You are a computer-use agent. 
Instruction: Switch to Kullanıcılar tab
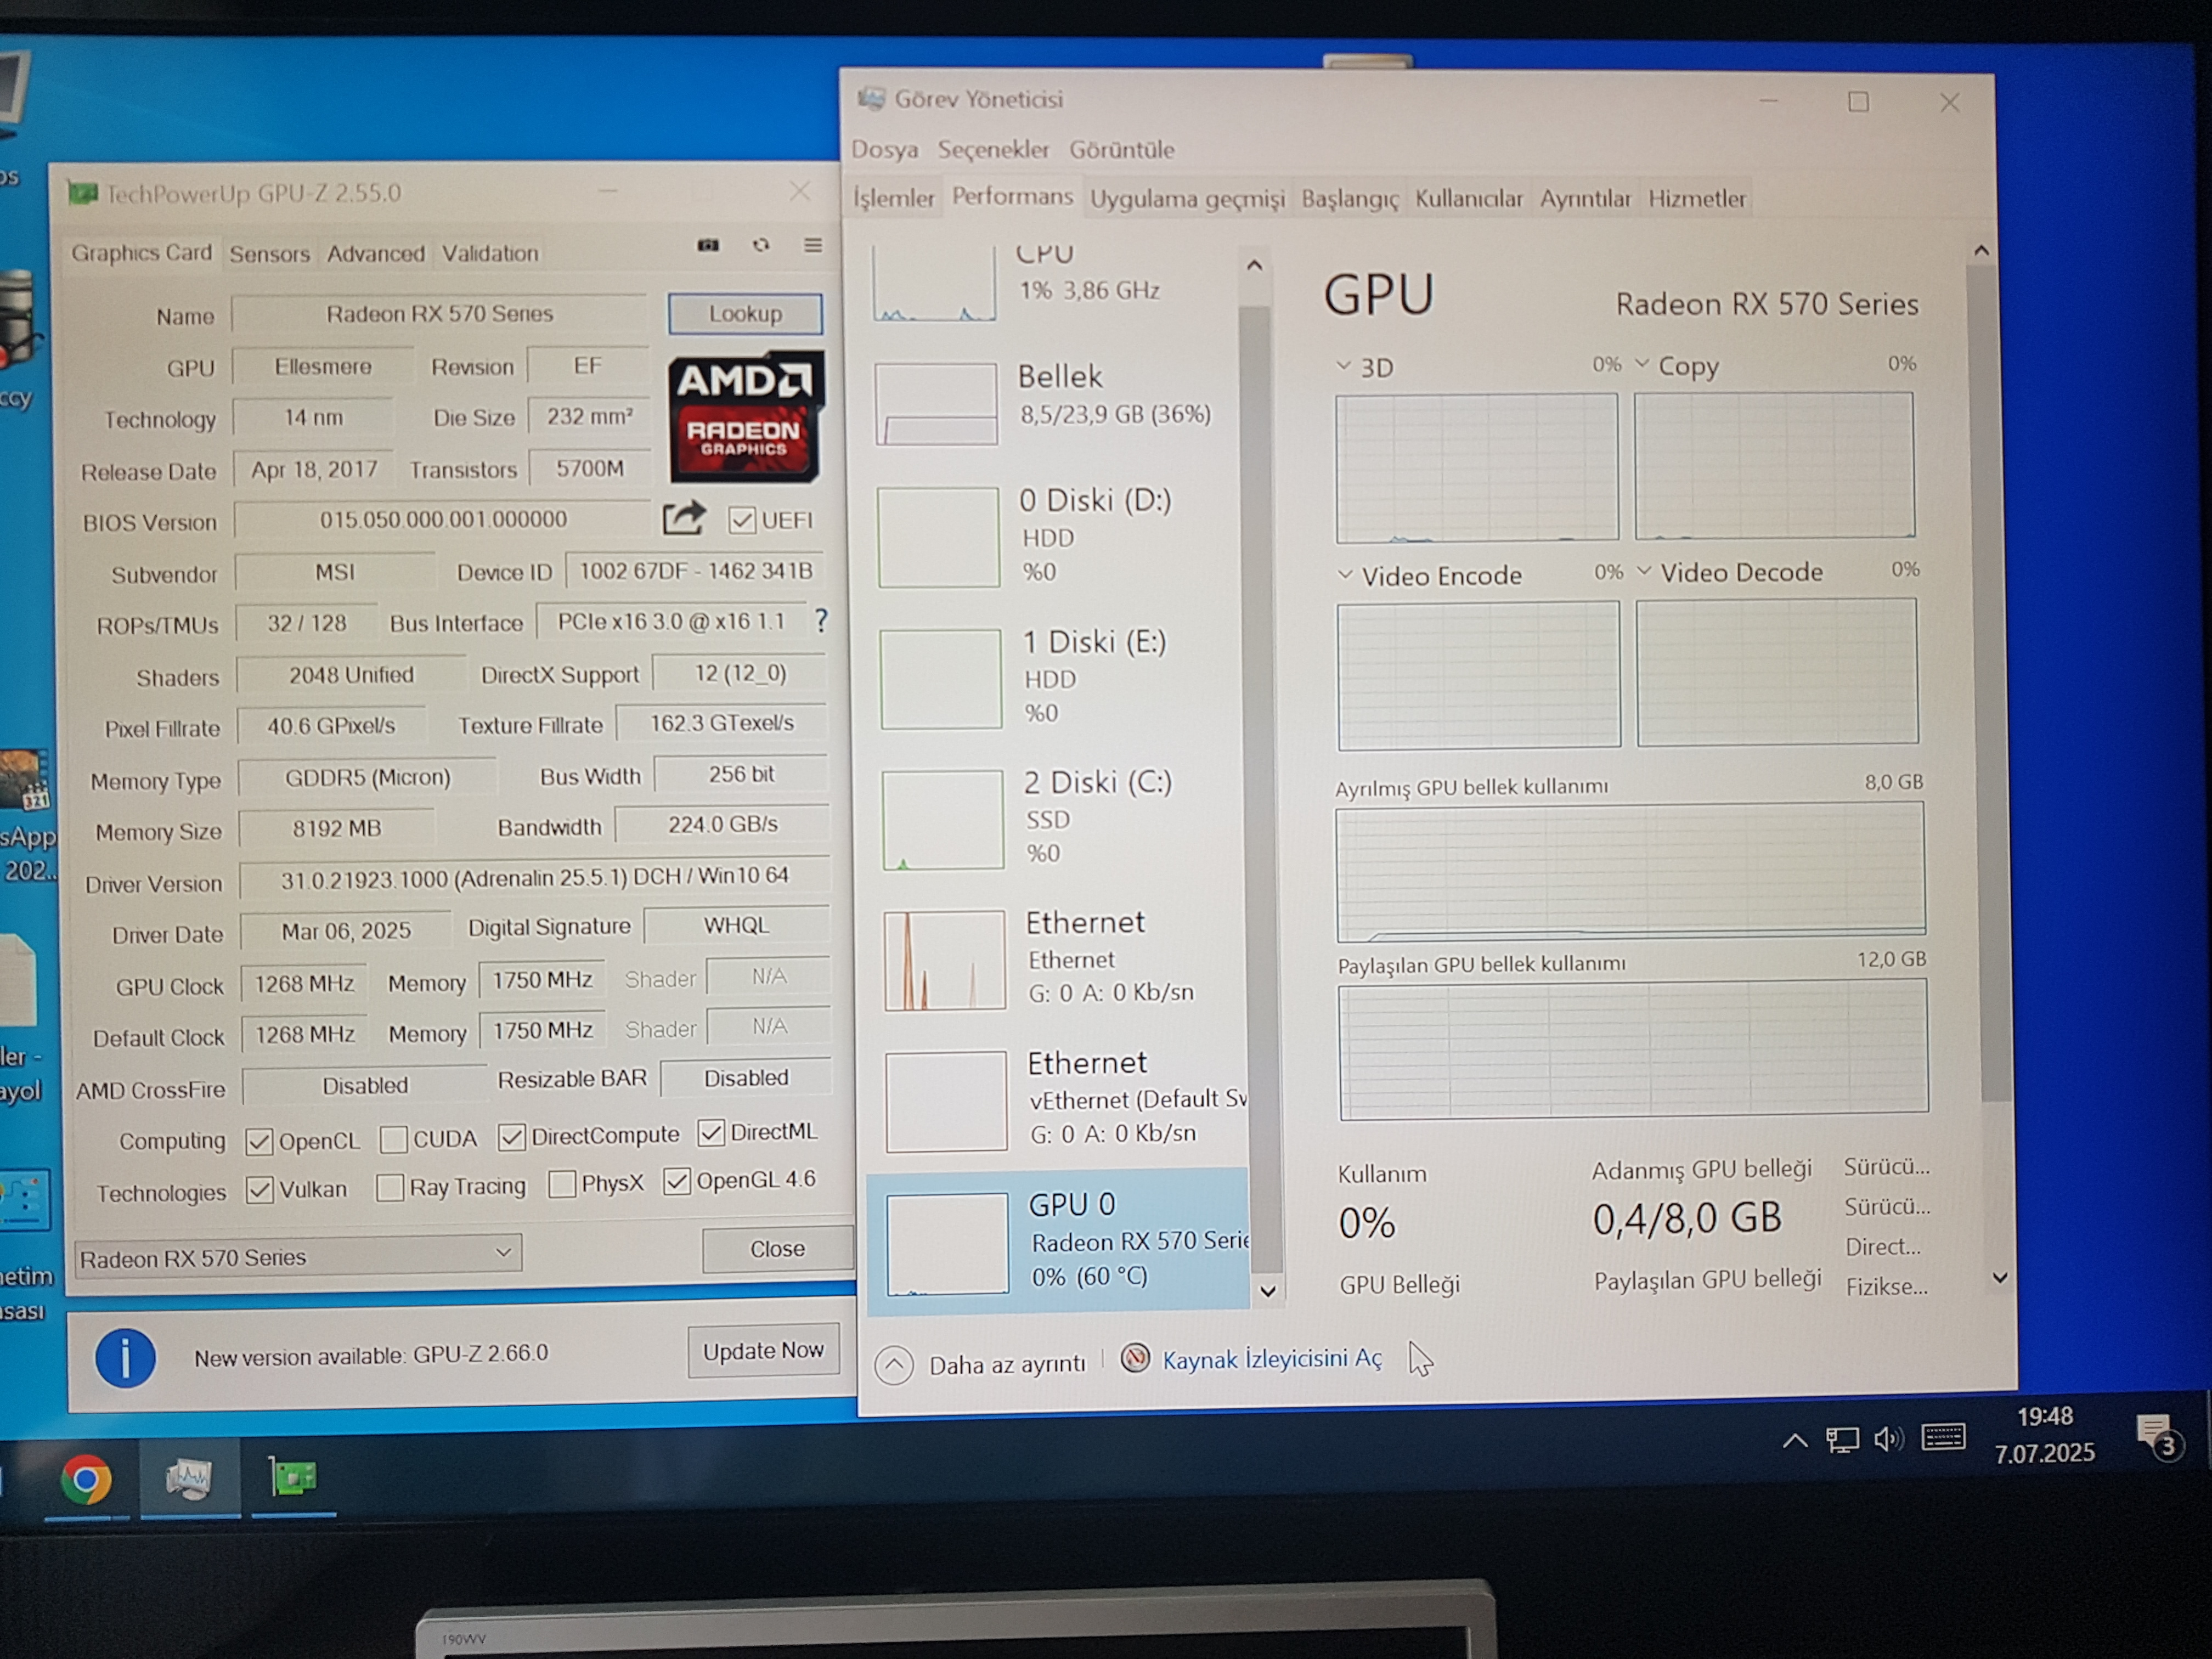coord(1469,198)
